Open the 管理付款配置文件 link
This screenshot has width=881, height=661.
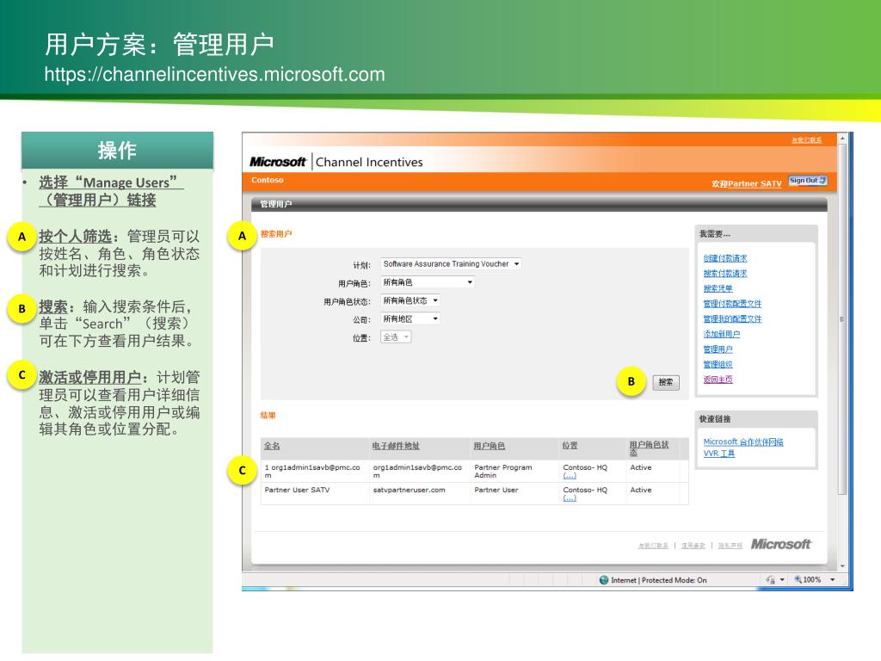(x=732, y=304)
